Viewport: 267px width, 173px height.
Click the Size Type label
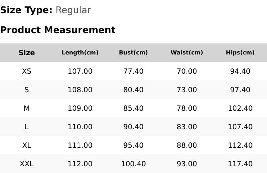coord(26,10)
